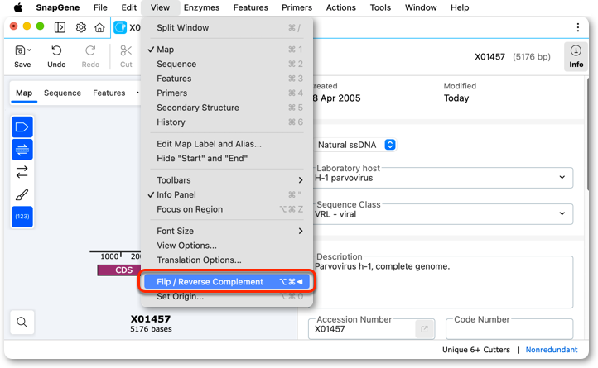Click the X01457 document tab icon
The height and width of the screenshot is (368, 598).
(x=120, y=27)
